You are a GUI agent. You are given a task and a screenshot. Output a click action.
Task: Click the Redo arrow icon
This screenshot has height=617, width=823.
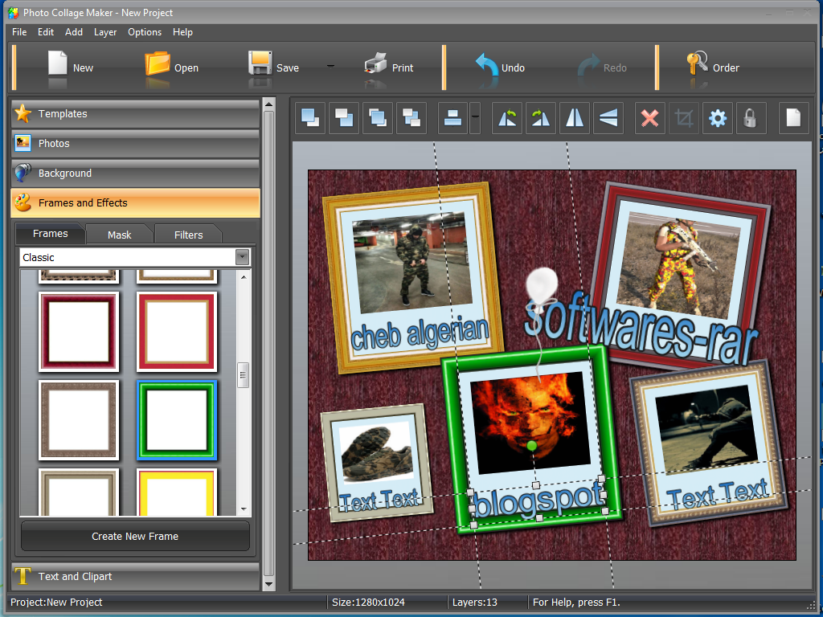tap(588, 66)
